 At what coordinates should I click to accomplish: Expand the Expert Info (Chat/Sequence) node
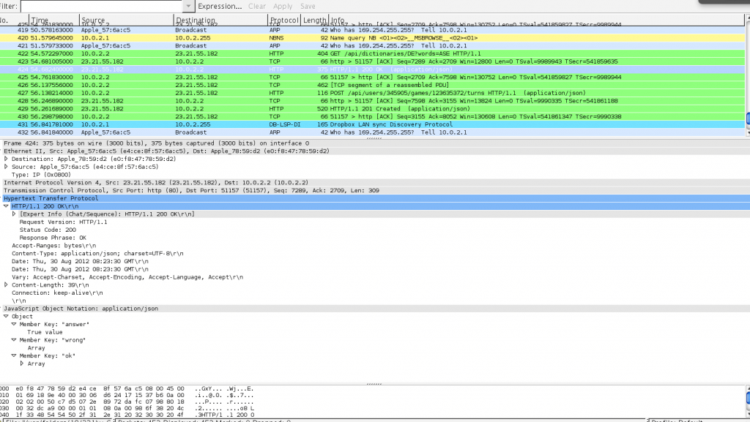point(14,214)
